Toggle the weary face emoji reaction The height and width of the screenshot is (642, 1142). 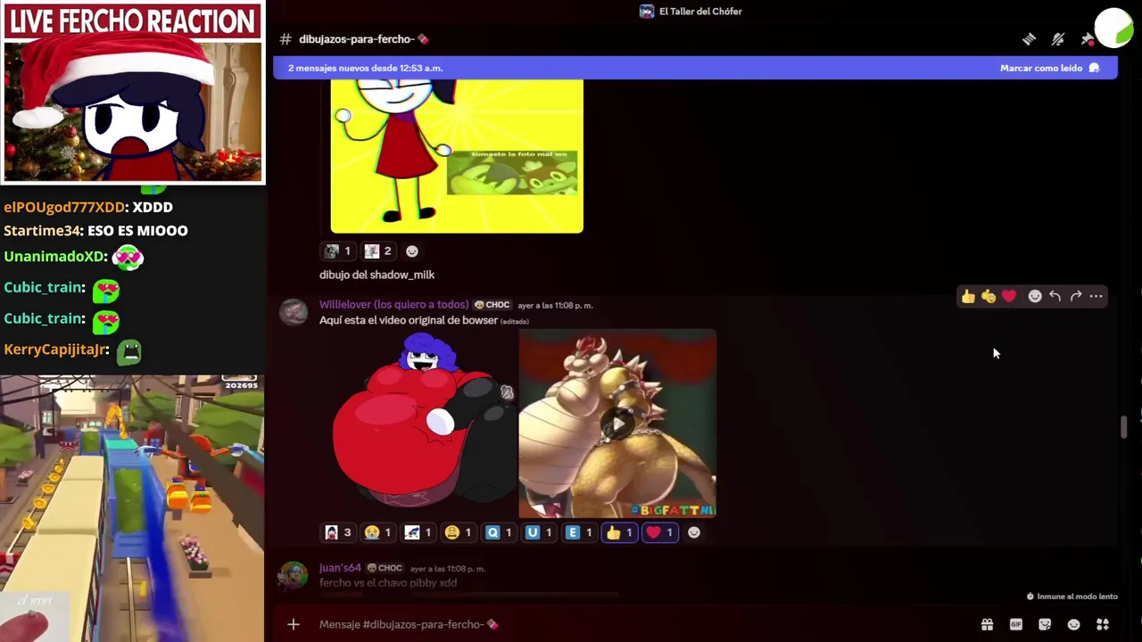point(459,532)
